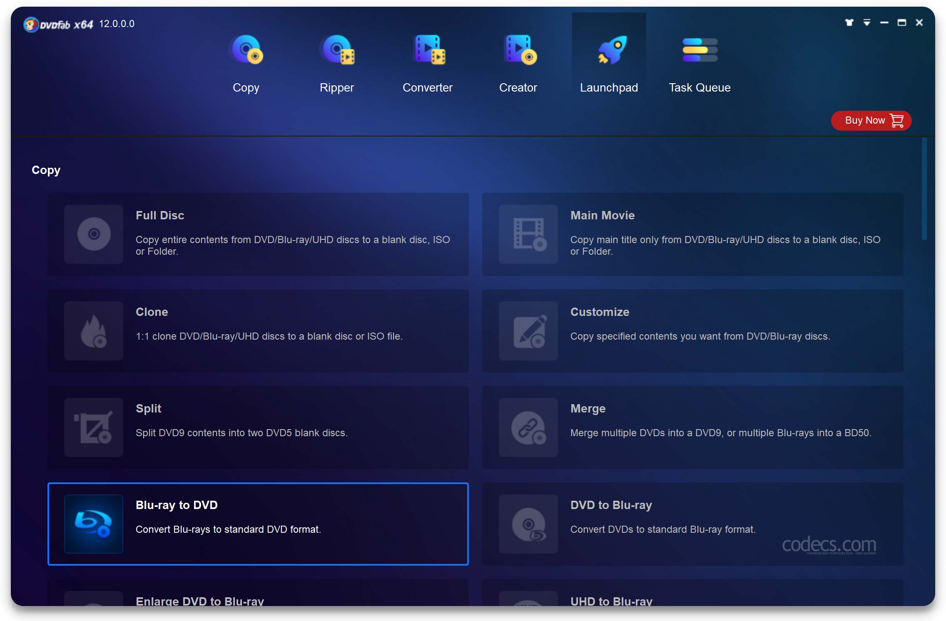Select the Split mode icon
This screenshot has height=621, width=946.
93,427
